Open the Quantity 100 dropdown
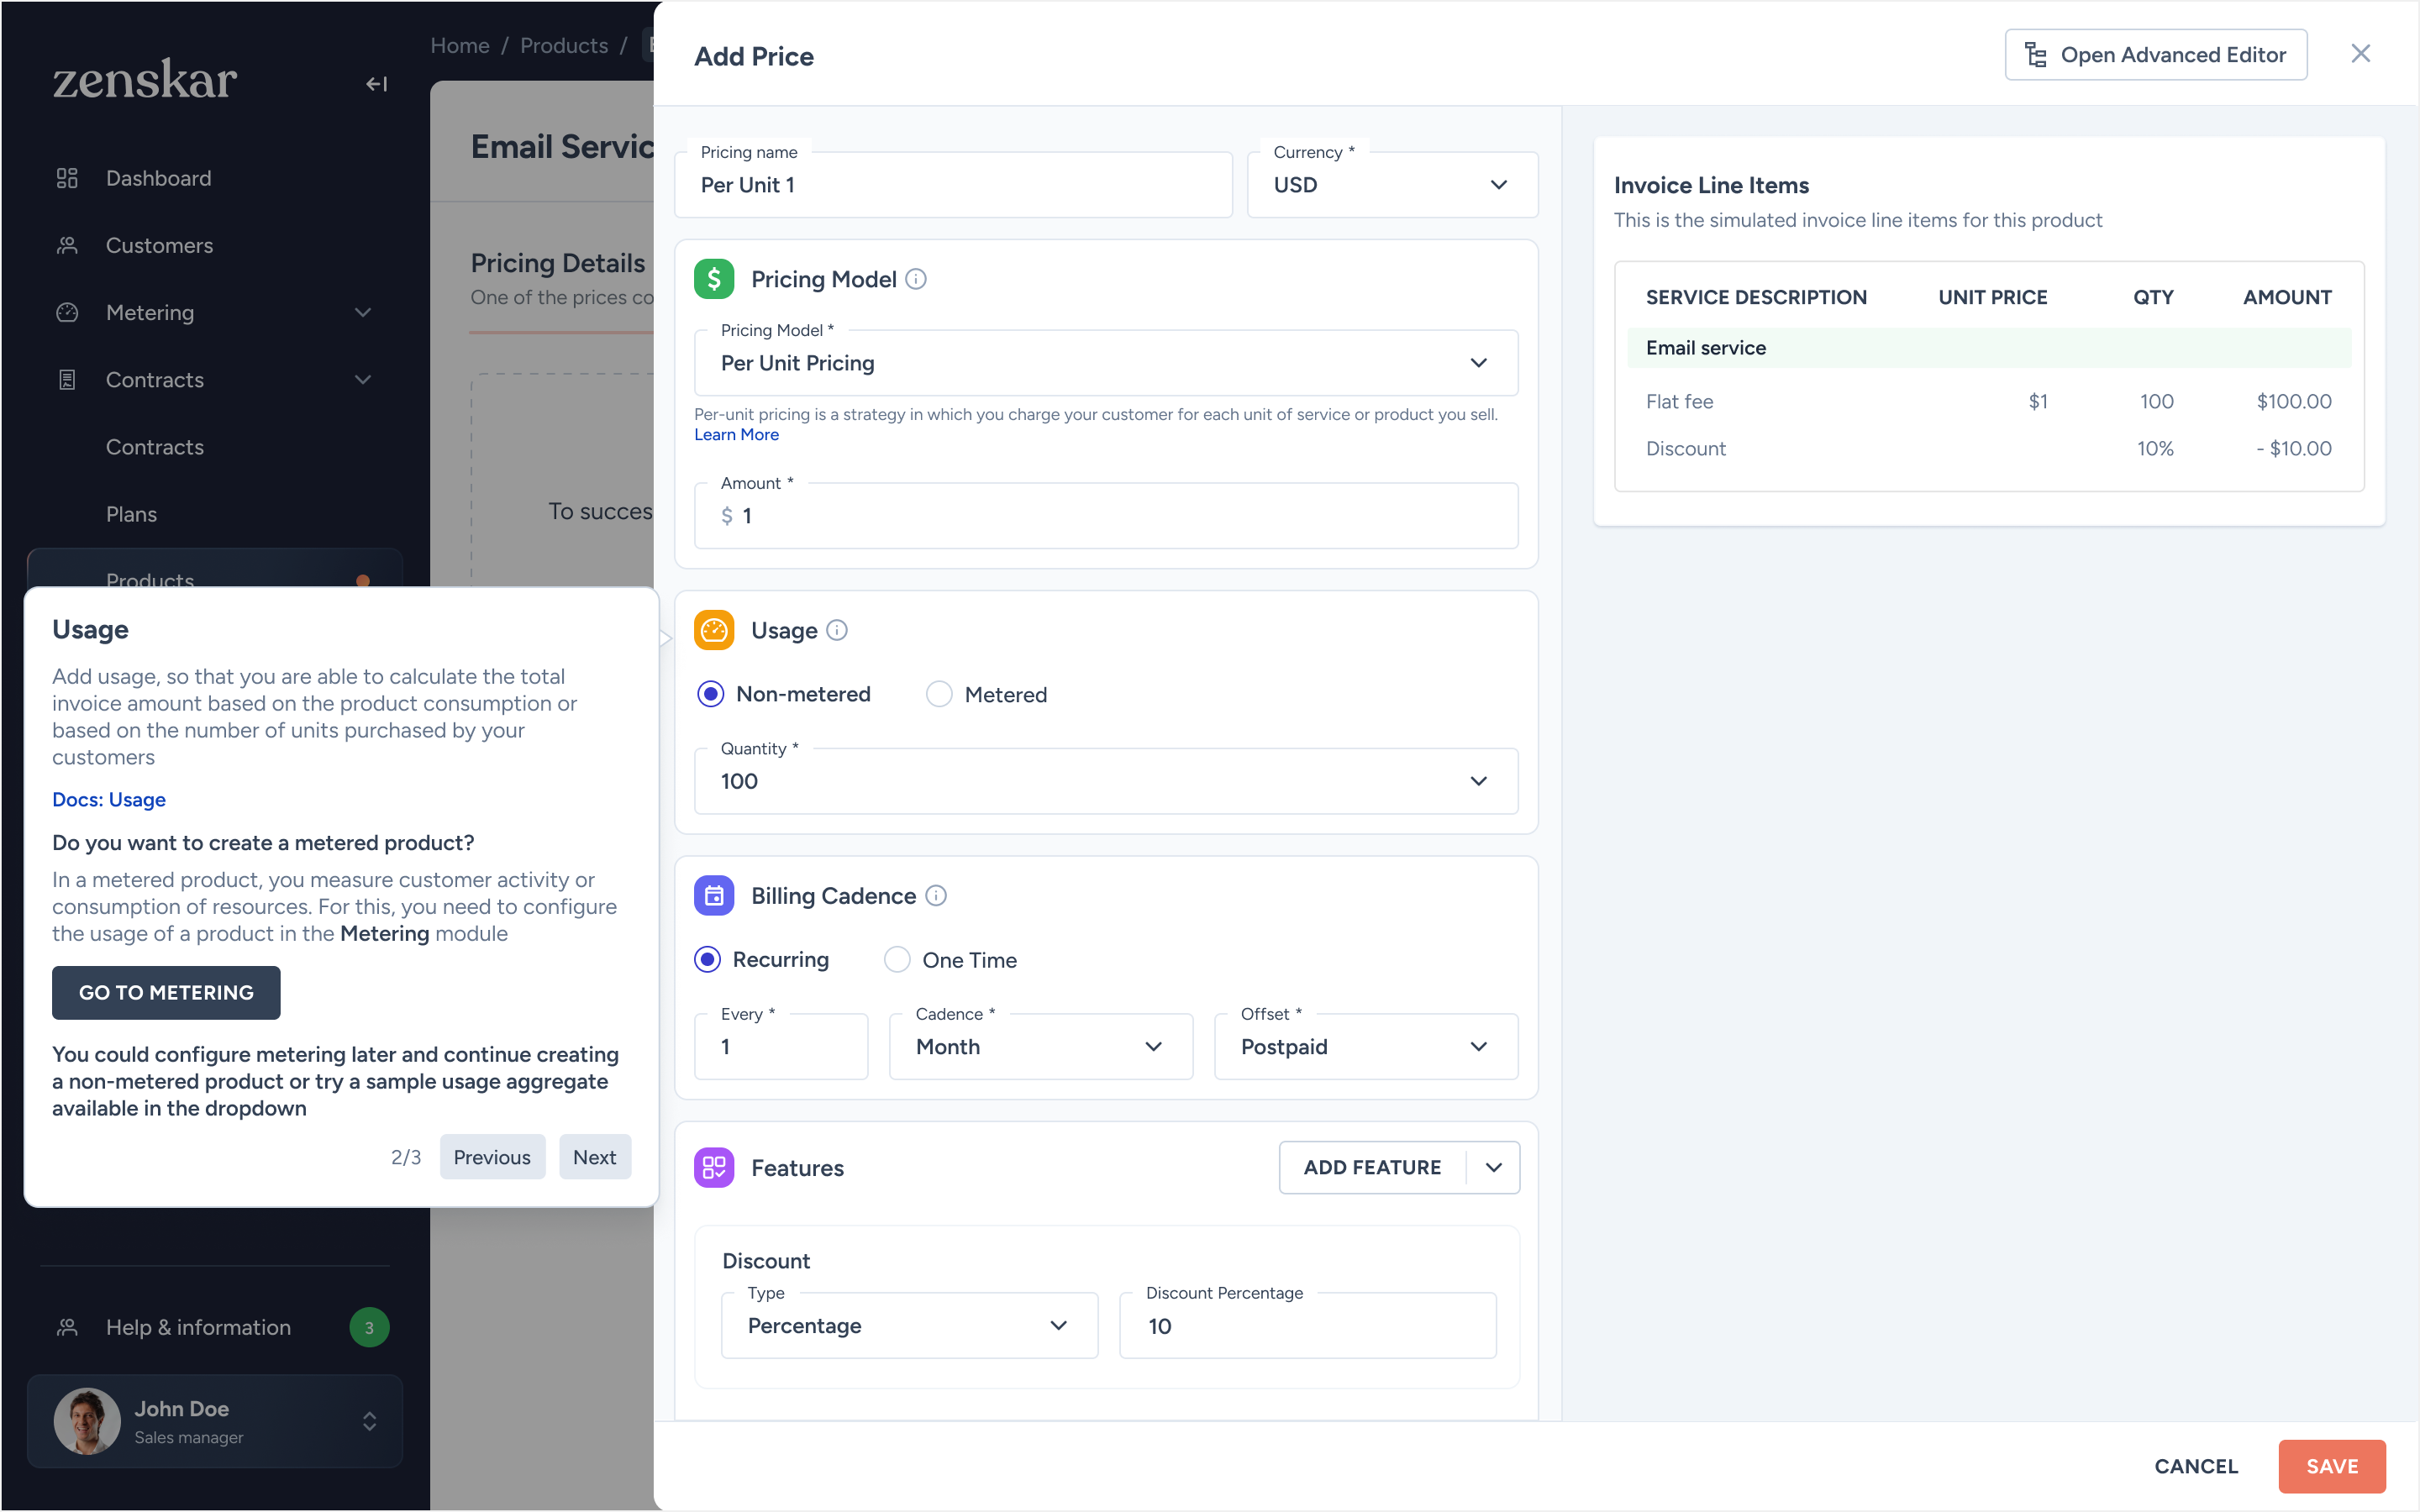This screenshot has height=1512, width=2420. coord(1106,781)
